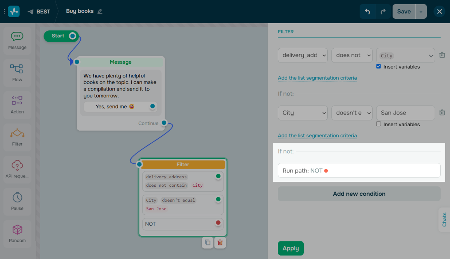Click the Apply button

pyautogui.click(x=291, y=248)
